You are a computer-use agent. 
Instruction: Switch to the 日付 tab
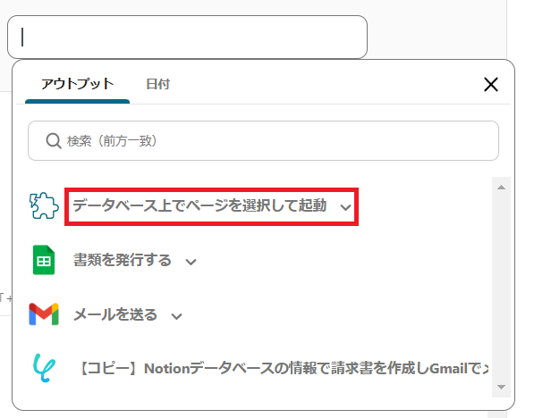pyautogui.click(x=157, y=84)
